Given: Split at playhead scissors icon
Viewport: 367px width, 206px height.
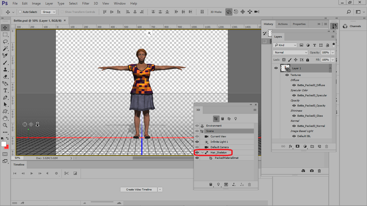Looking at the screenshot, I should 66,173.
